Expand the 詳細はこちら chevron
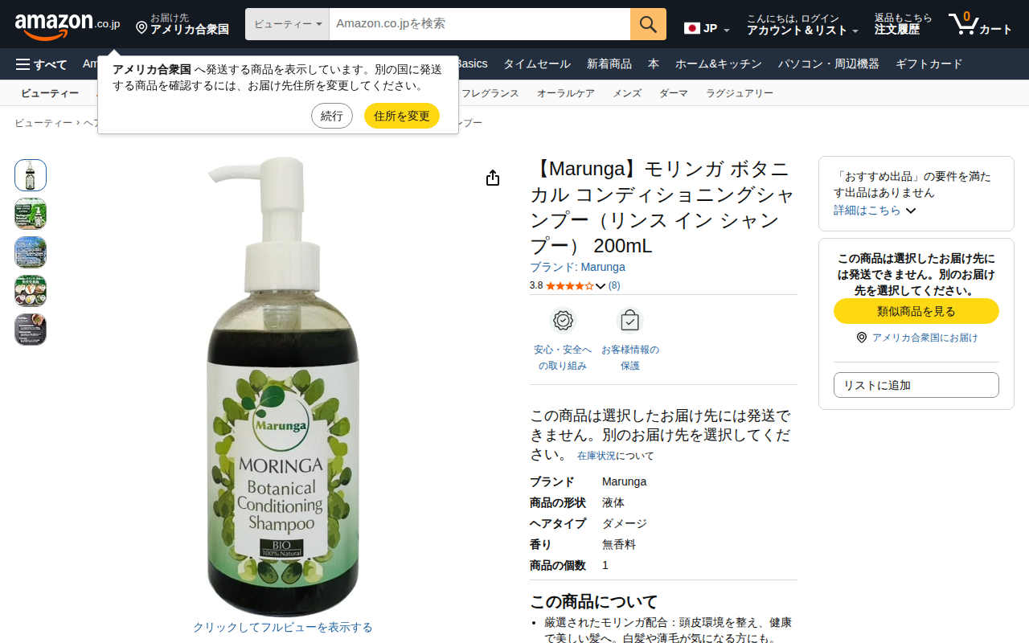1029x643 pixels. (911, 211)
